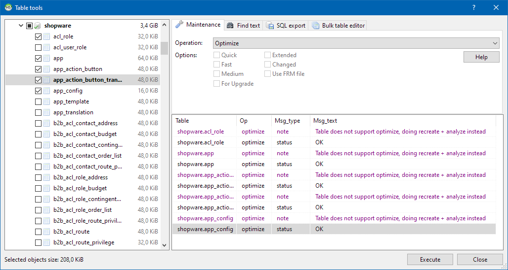
Task: Click the shopware database icon
Action: click(38, 26)
